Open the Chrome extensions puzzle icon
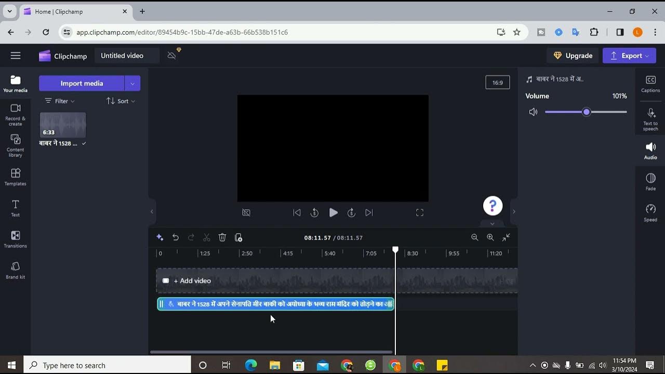The height and width of the screenshot is (374, 665). click(x=594, y=32)
